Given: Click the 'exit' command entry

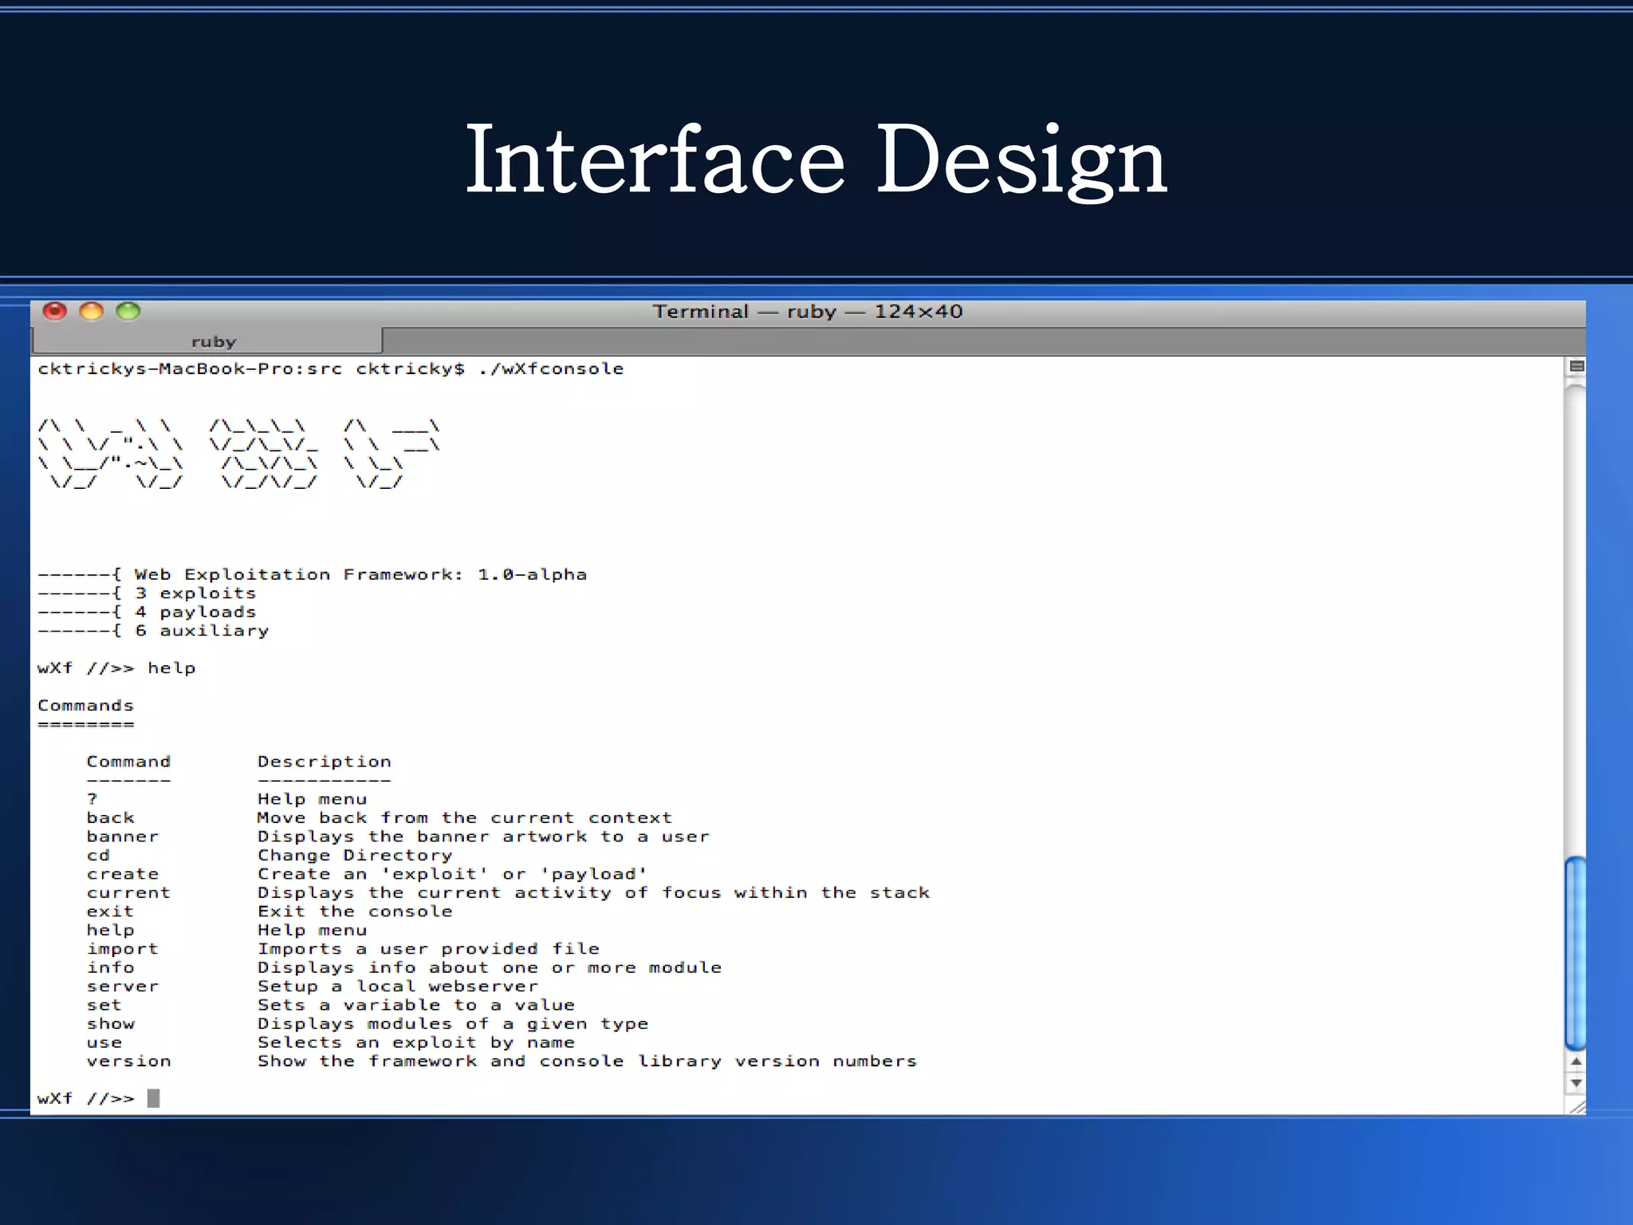Looking at the screenshot, I should click(110, 912).
